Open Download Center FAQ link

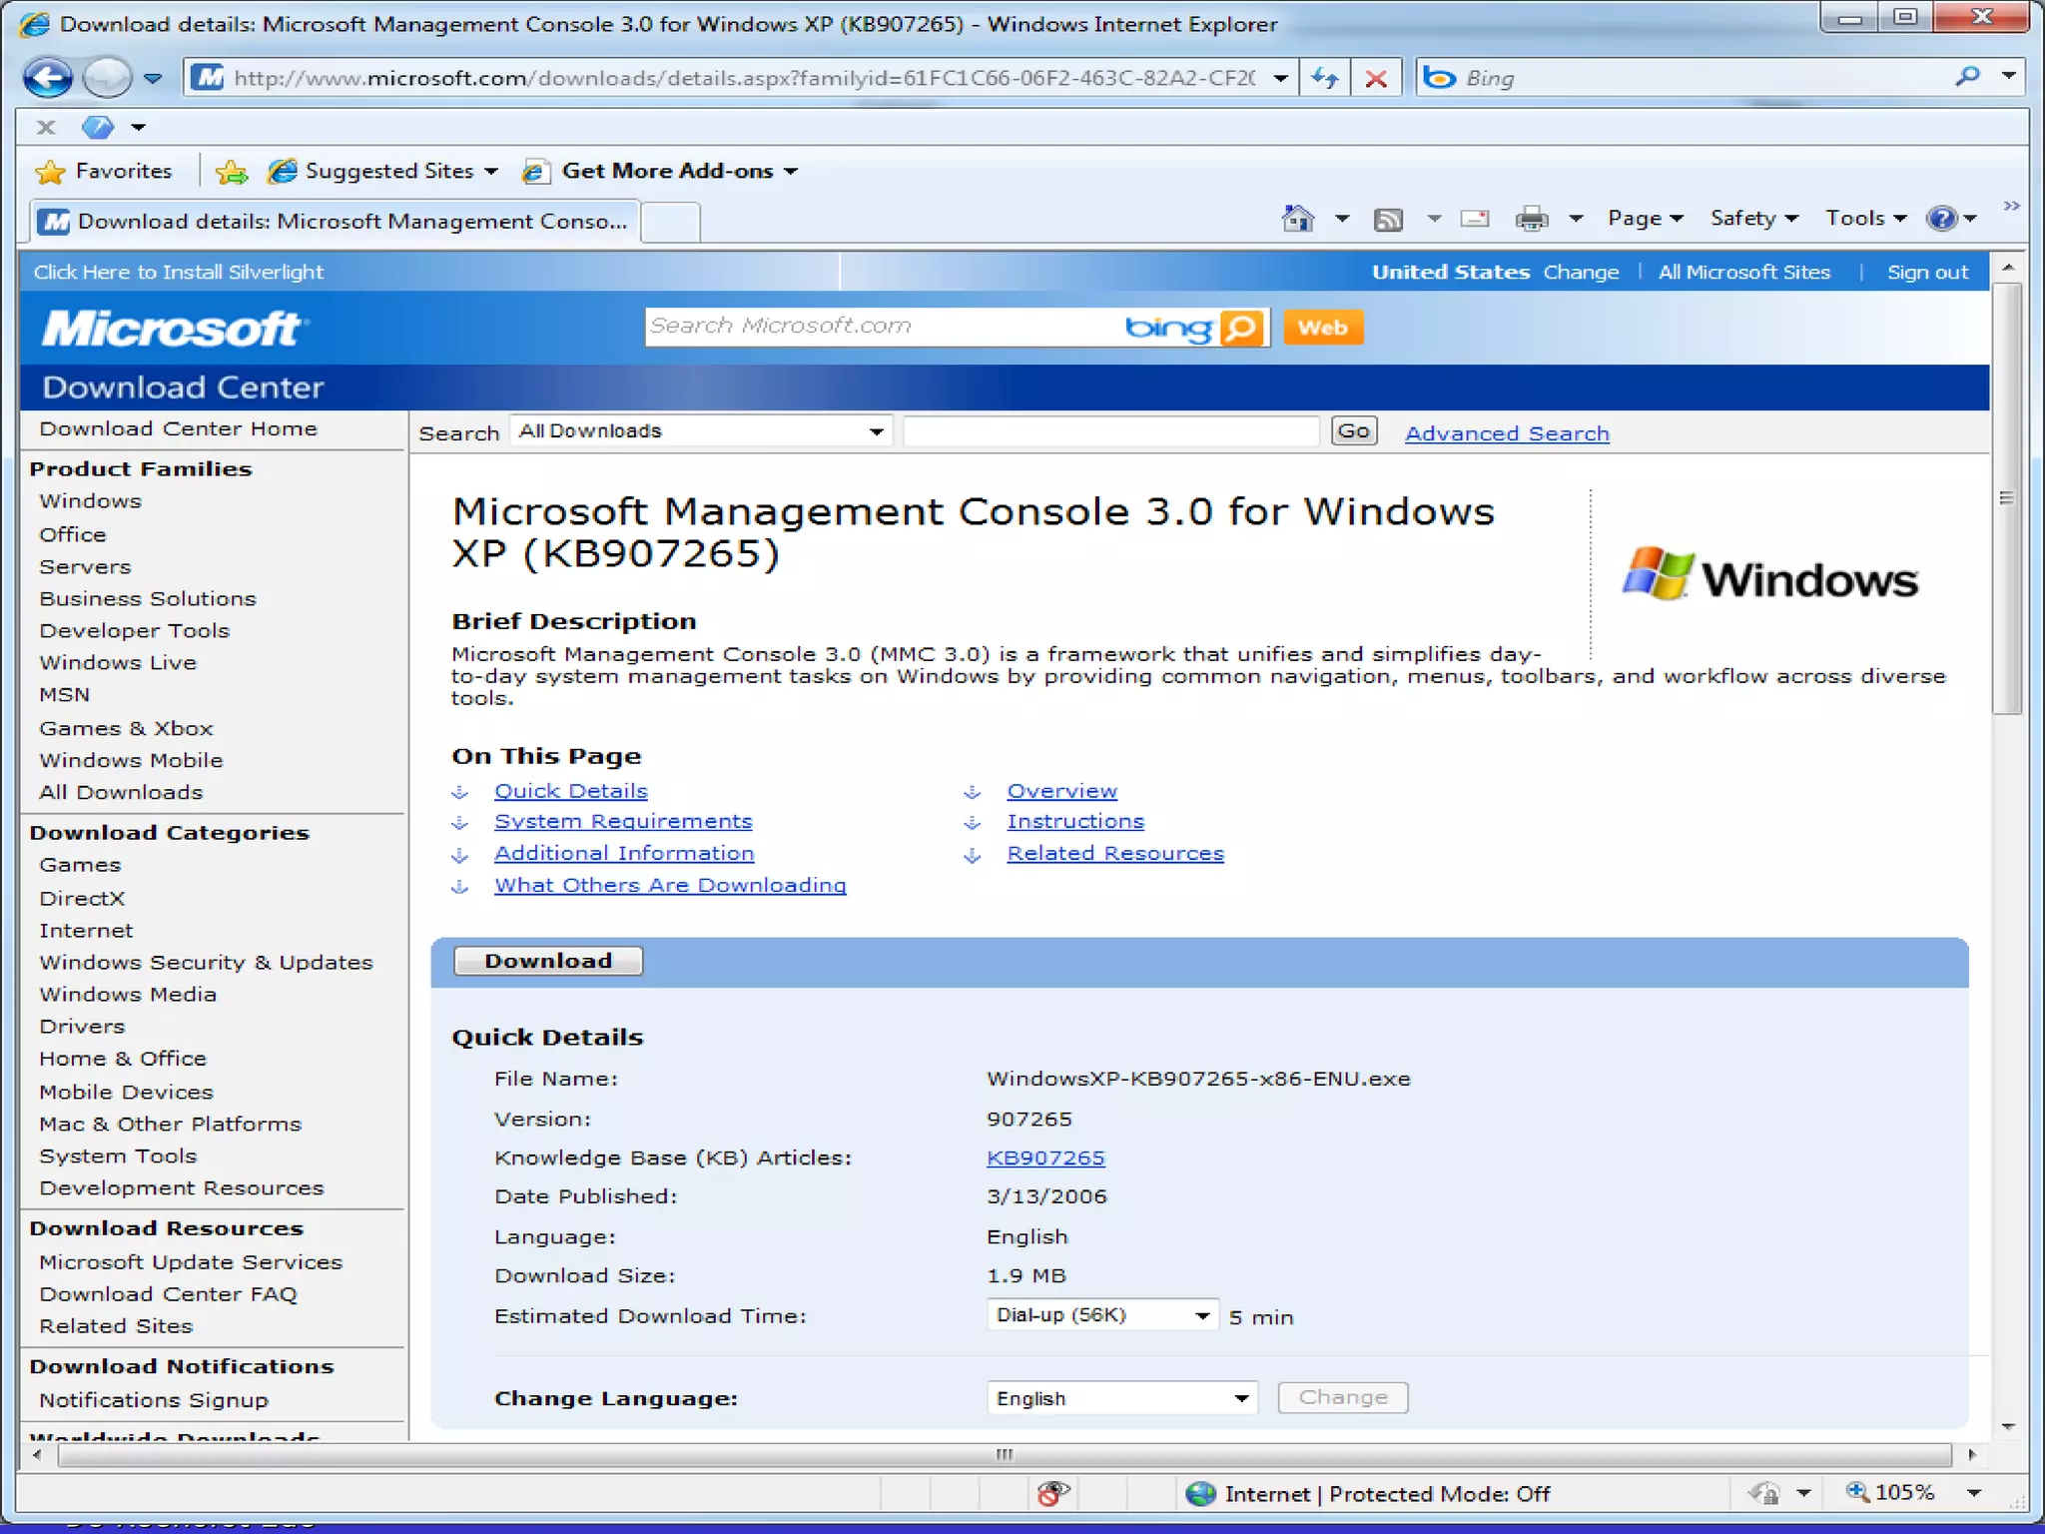pos(168,1294)
